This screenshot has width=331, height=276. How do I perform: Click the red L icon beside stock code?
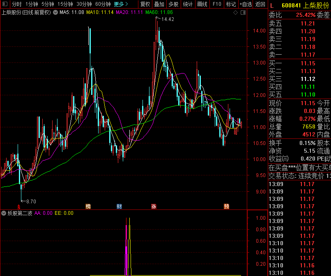[272, 5]
